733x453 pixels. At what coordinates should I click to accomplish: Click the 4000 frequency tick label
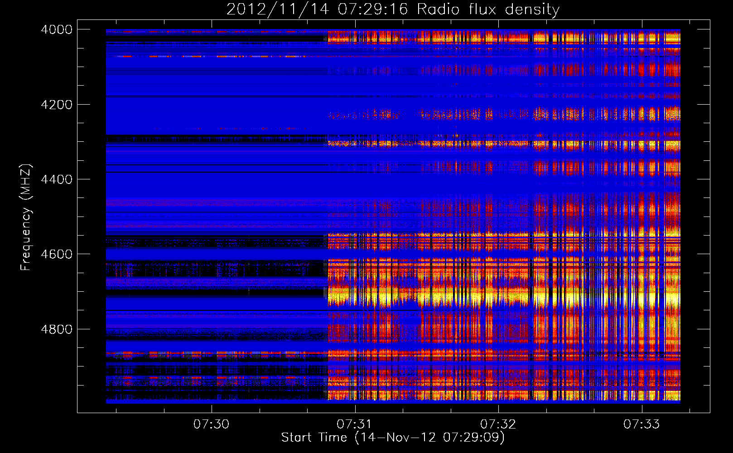coord(57,29)
